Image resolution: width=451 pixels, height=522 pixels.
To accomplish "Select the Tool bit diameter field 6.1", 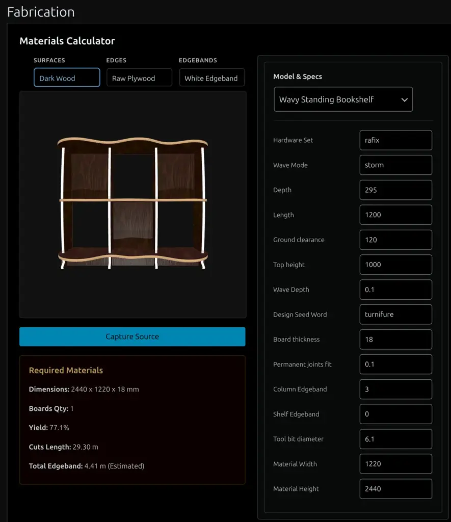I will pos(396,439).
